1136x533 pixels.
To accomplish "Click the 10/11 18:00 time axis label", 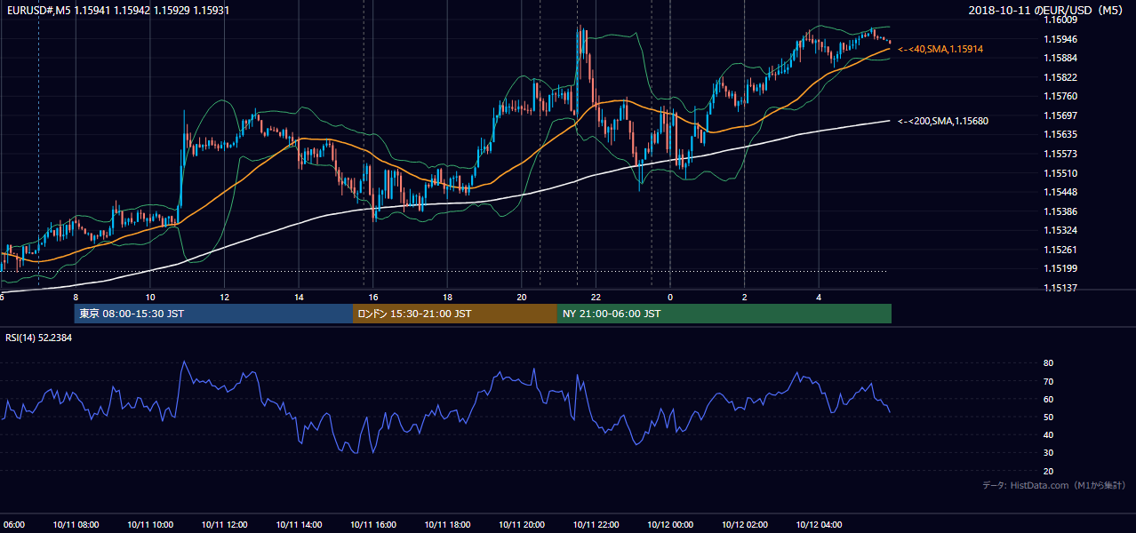I will [x=447, y=524].
